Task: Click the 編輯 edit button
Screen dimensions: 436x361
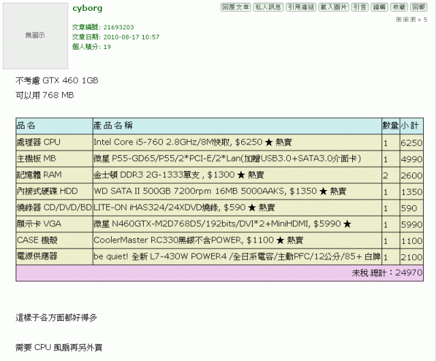Action: [379, 7]
